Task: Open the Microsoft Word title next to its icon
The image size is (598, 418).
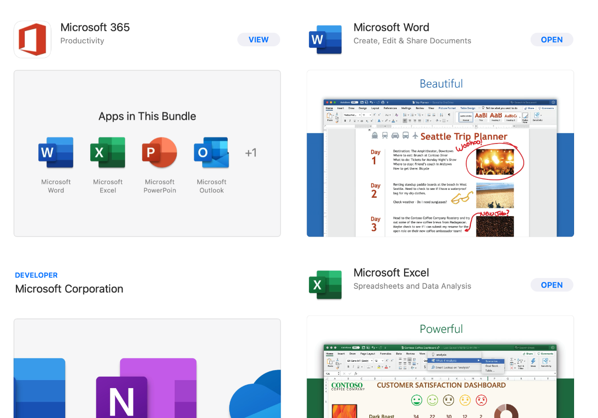Action: coord(391,27)
